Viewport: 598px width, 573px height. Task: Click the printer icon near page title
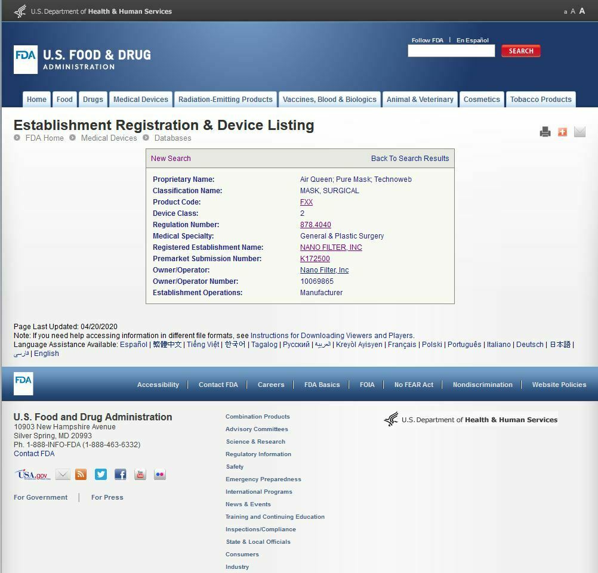(545, 132)
